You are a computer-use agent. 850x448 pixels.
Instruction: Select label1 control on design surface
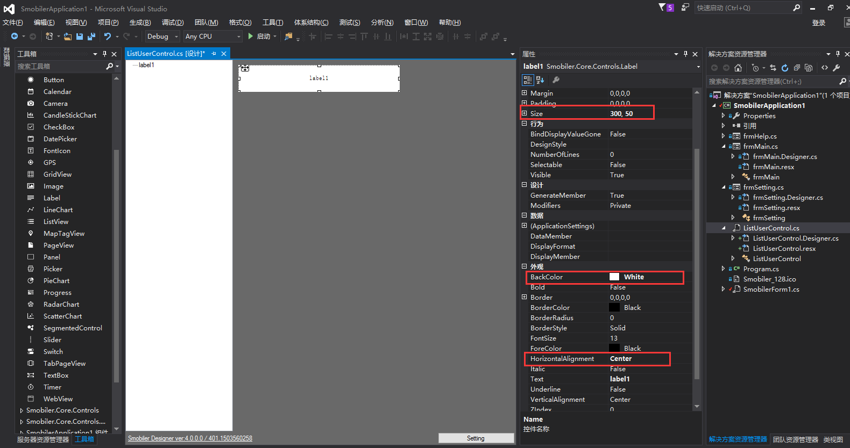pyautogui.click(x=319, y=78)
